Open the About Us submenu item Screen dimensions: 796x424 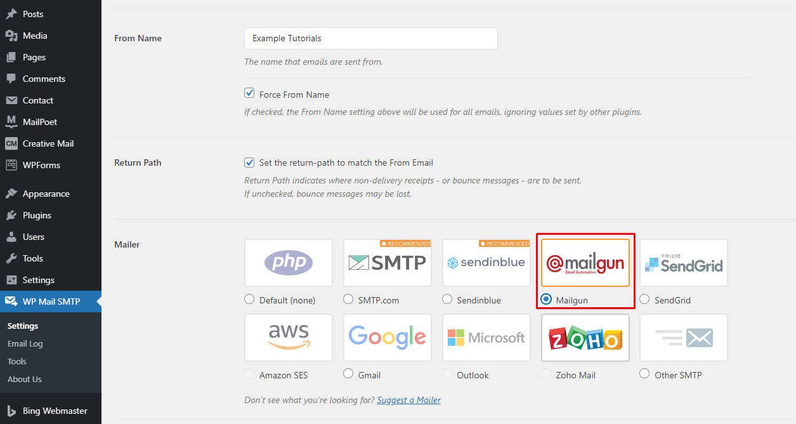point(25,379)
